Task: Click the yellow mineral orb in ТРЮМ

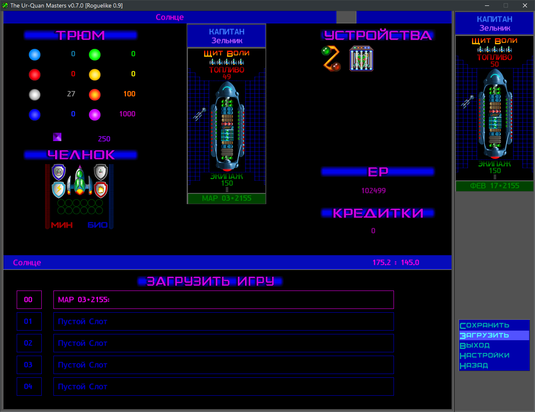Action: 95,75
